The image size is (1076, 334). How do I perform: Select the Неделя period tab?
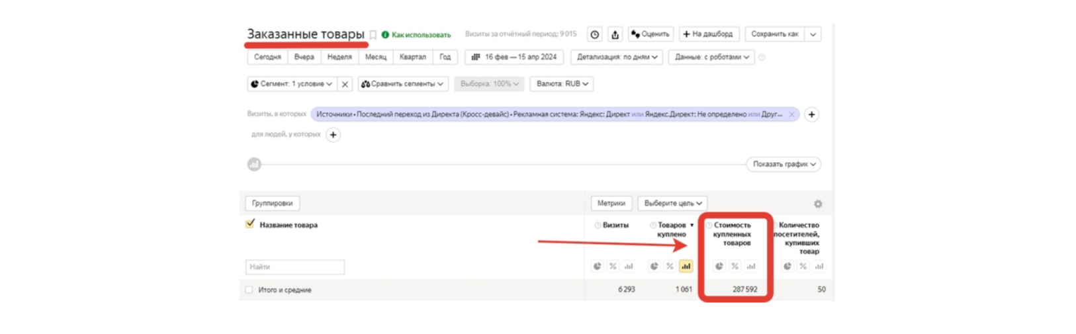[x=339, y=57]
